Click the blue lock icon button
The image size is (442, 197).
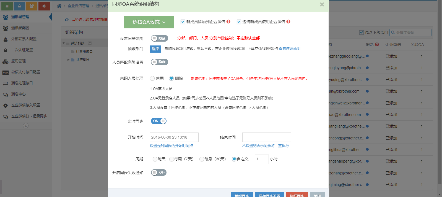tap(19, 6)
